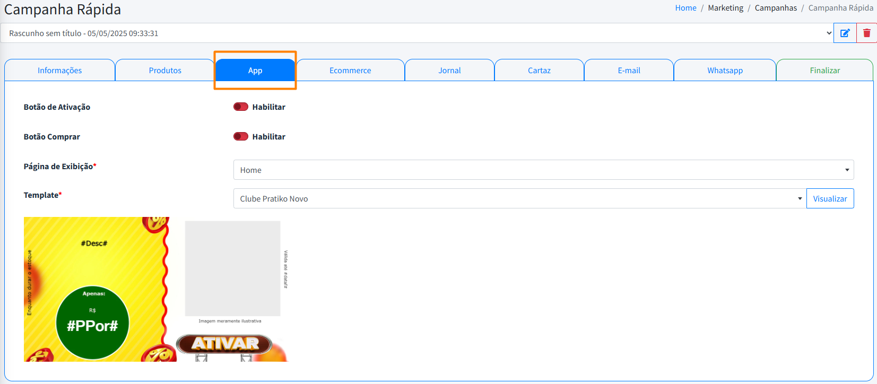The image size is (877, 384).
Task: Switch to the E-mail tab
Action: 629,71
